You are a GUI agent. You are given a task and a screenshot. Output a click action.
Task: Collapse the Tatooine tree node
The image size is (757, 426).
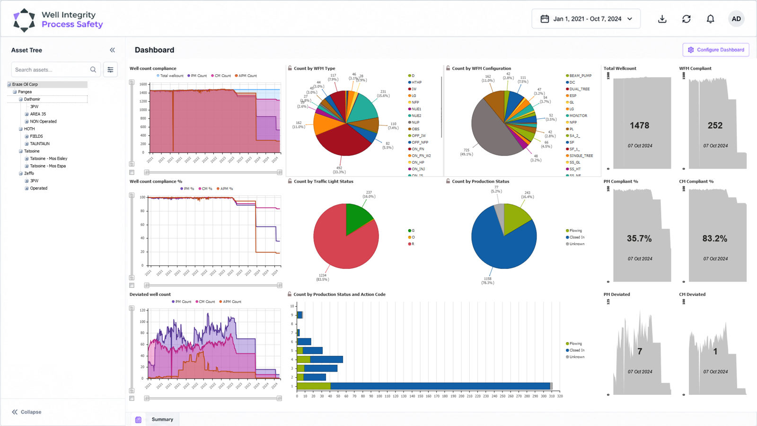[21, 151]
